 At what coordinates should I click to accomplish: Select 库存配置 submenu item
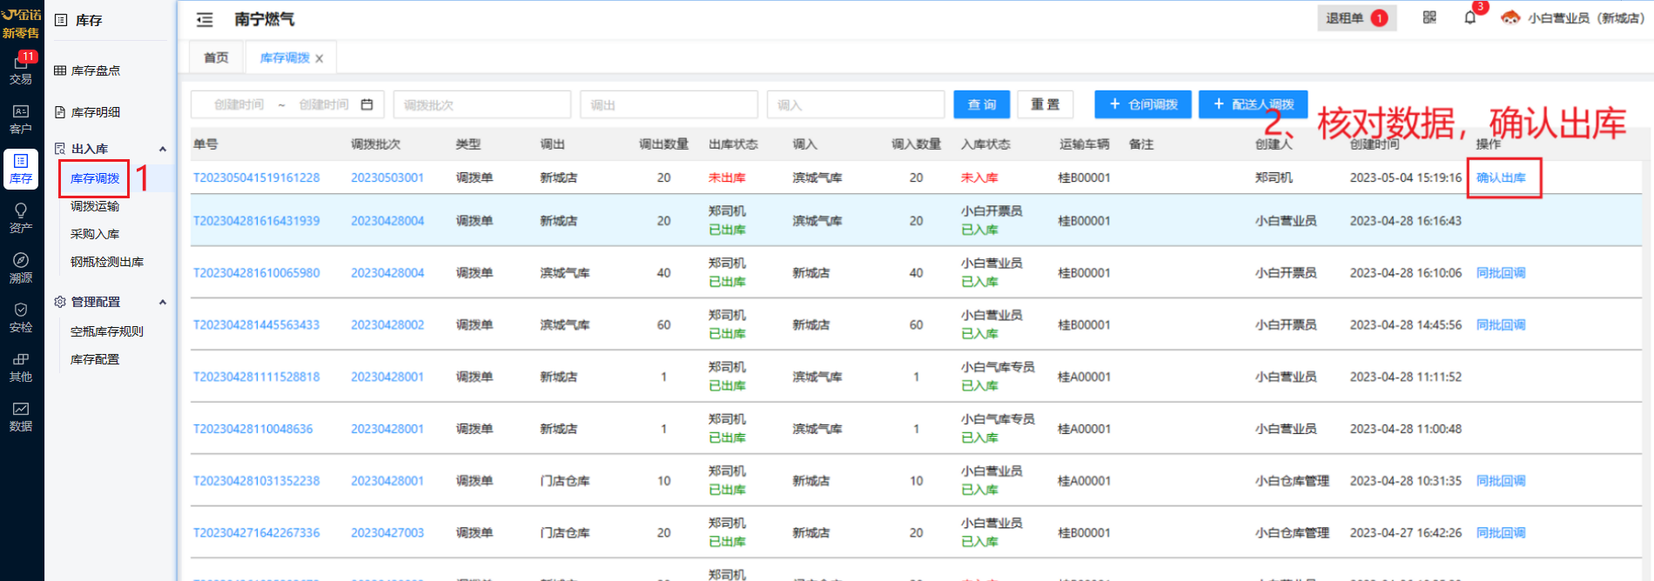click(x=95, y=359)
